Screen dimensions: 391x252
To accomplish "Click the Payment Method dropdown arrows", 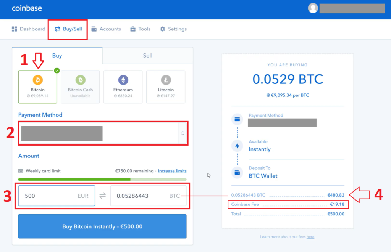I will (x=183, y=133).
